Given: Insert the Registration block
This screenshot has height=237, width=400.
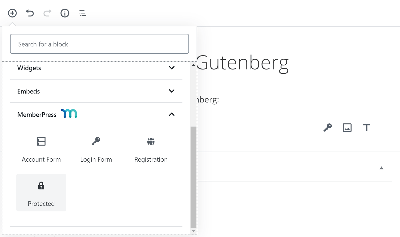Looking at the screenshot, I should tap(151, 149).
